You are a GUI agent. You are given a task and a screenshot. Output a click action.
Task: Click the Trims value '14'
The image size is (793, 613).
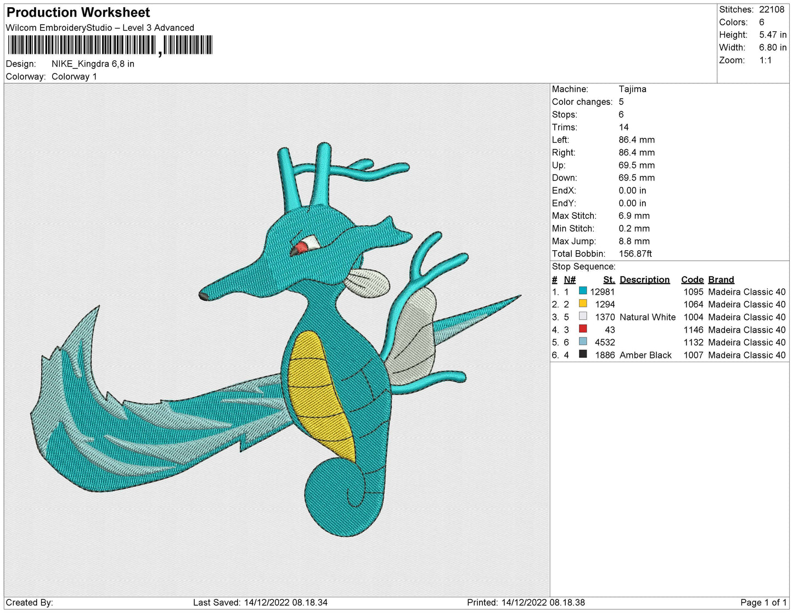point(624,127)
